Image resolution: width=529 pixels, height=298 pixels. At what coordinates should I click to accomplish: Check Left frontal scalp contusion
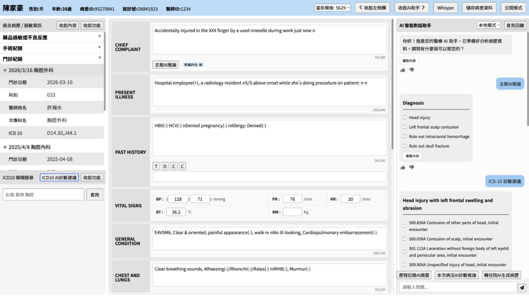(x=404, y=127)
